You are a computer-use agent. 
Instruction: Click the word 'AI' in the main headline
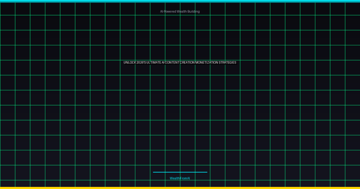163,63
